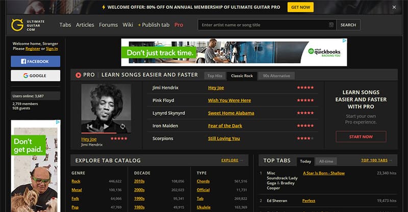The image size is (408, 212).
Task: Click the loop icon in player
Action: [122, 127]
